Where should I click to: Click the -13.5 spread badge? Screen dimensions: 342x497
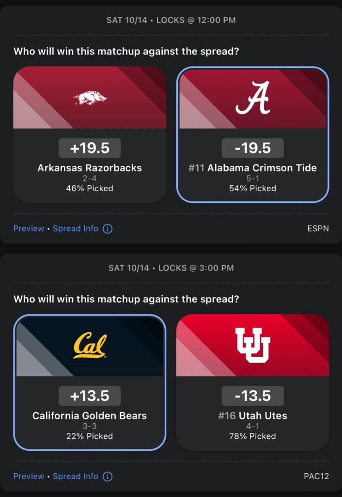click(x=252, y=396)
